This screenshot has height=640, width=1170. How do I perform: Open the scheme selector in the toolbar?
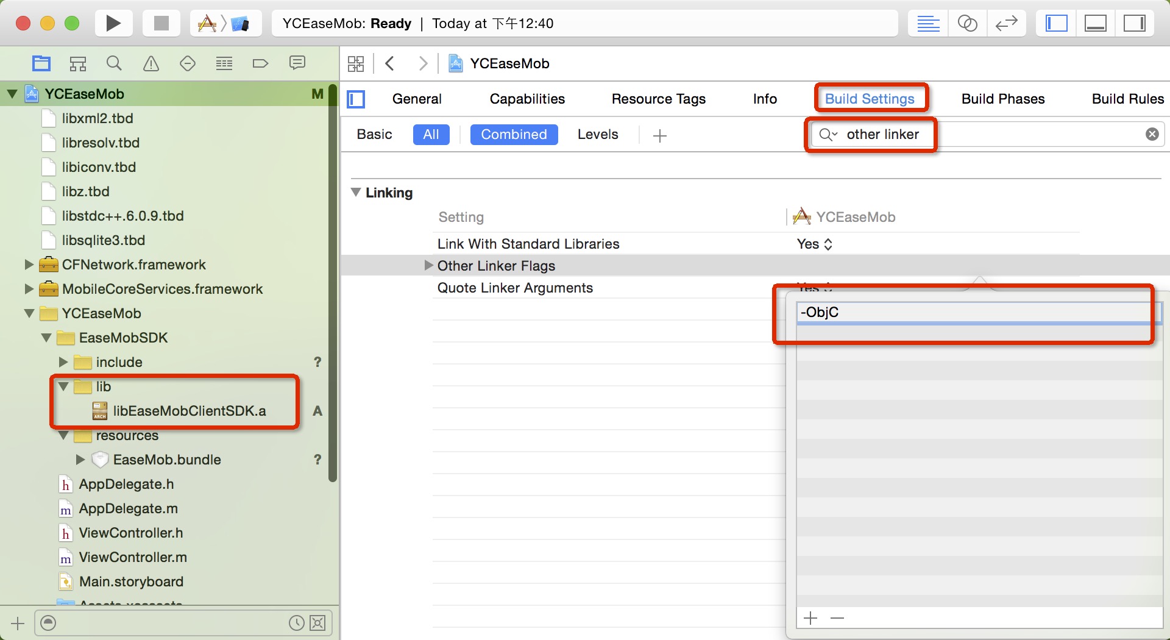(225, 23)
